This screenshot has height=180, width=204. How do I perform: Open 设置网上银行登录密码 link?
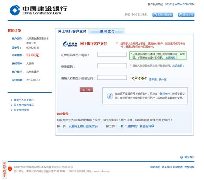pos(83,126)
